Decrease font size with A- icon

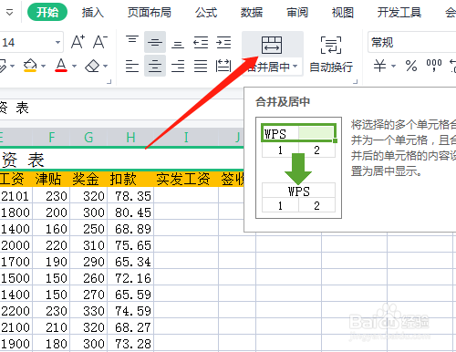(100, 42)
